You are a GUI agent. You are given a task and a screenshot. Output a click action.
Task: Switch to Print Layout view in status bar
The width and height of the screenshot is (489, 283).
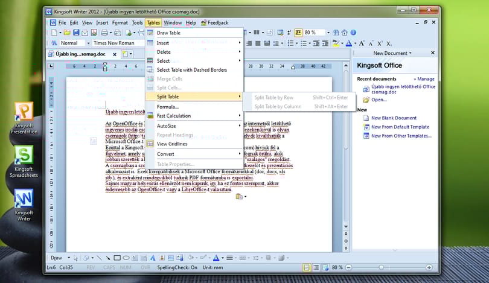307,267
